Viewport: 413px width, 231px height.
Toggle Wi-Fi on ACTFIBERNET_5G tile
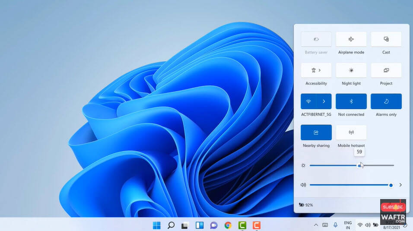point(308,101)
